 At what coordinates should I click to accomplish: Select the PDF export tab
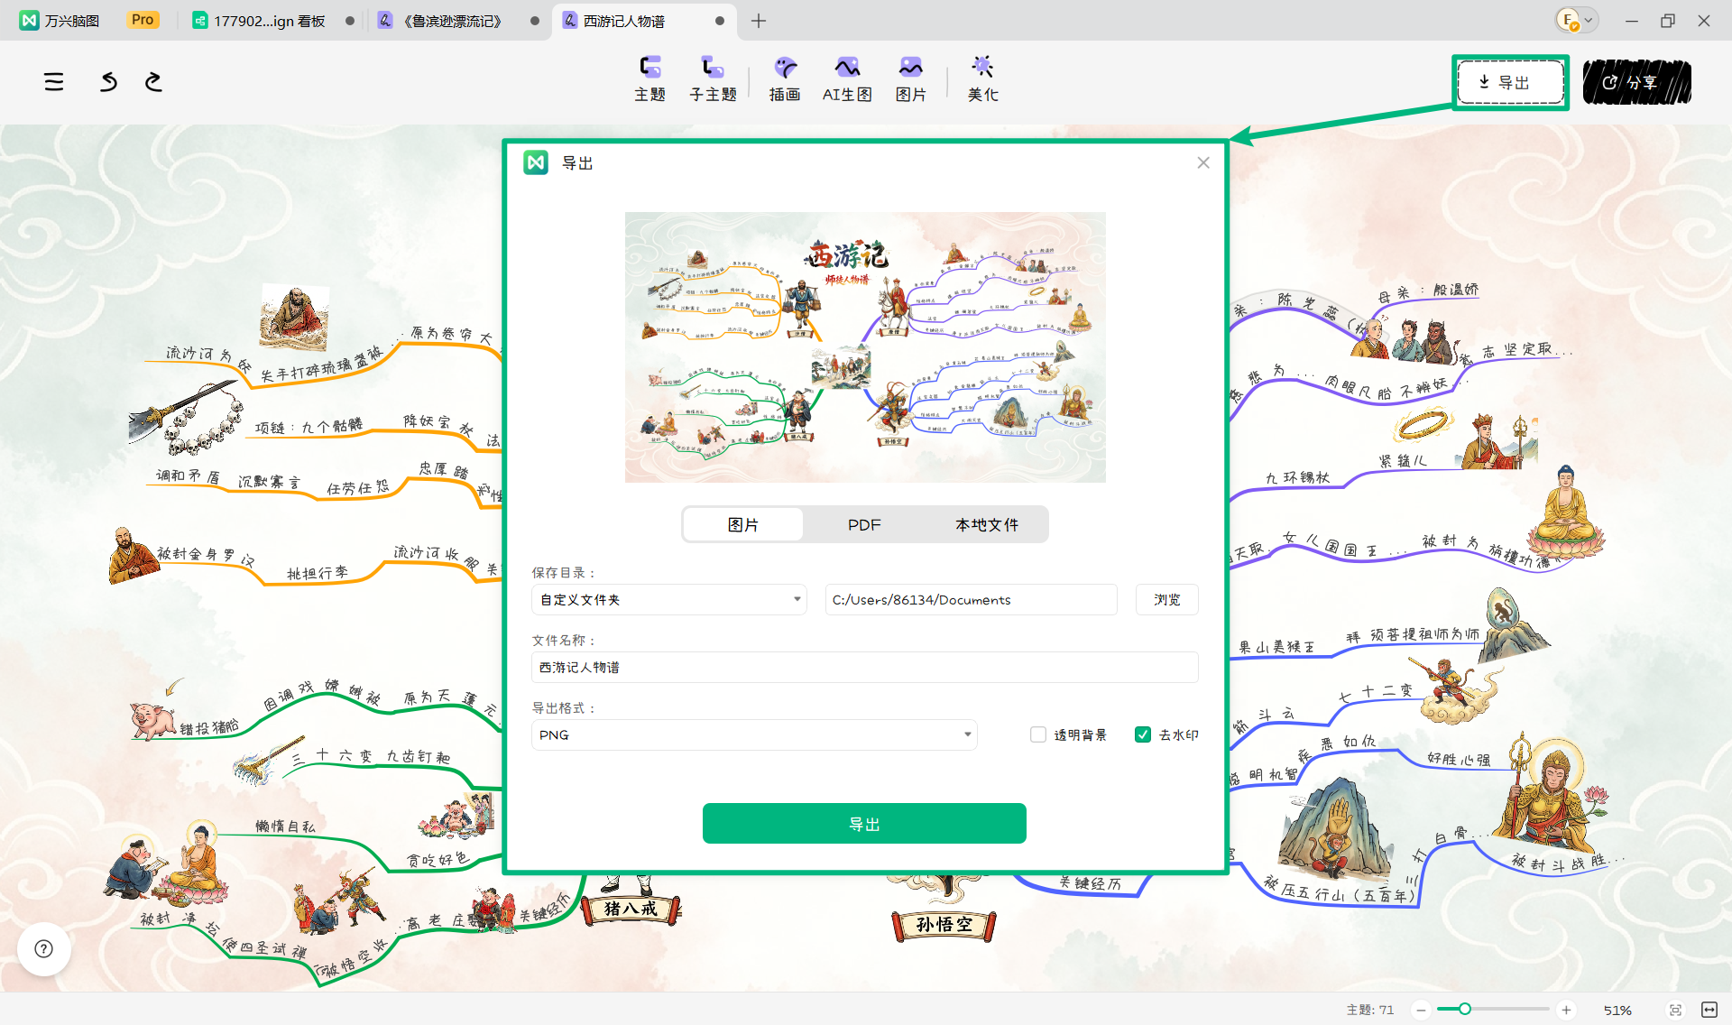coord(864,524)
